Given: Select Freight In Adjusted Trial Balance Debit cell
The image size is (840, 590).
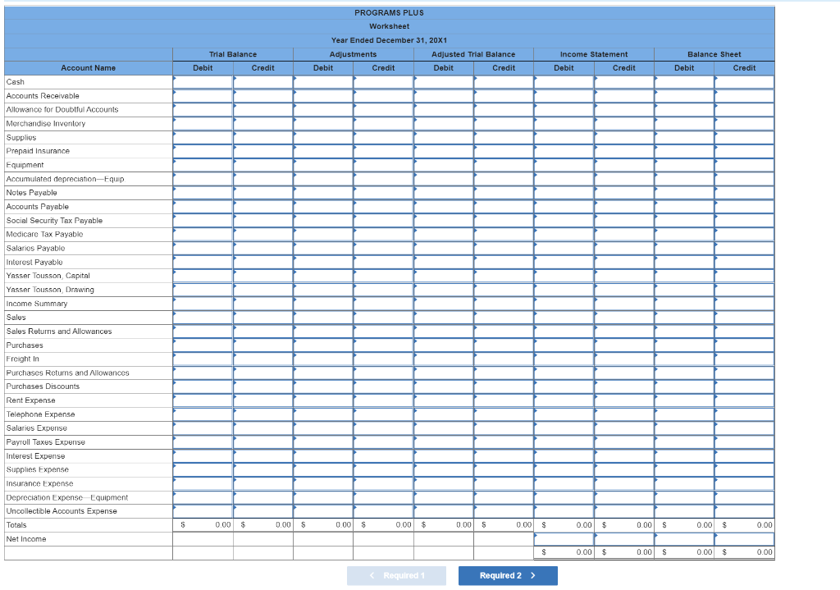Looking at the screenshot, I should (444, 359).
